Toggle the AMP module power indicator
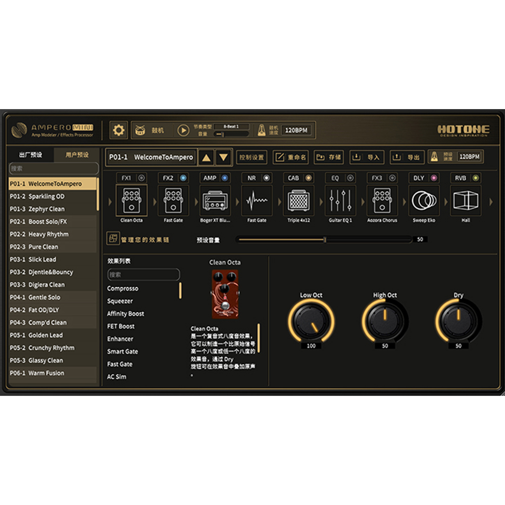 pyautogui.click(x=224, y=178)
